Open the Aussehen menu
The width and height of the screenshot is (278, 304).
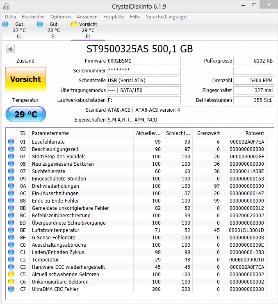click(x=87, y=17)
